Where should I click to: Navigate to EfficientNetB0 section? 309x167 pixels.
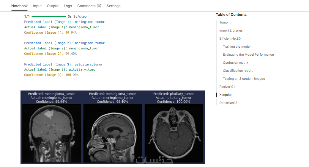click(x=230, y=38)
